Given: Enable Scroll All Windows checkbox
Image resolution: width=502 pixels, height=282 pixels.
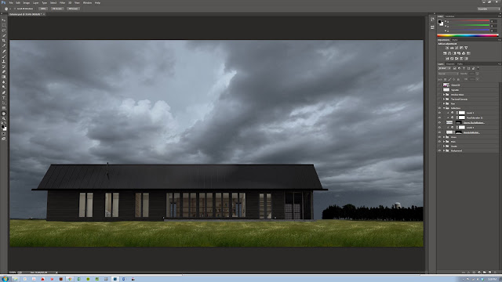Looking at the screenshot, I should [15, 9].
